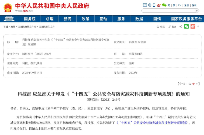Click the national emblem logo
This screenshot has height=135, width=204.
(8, 8)
